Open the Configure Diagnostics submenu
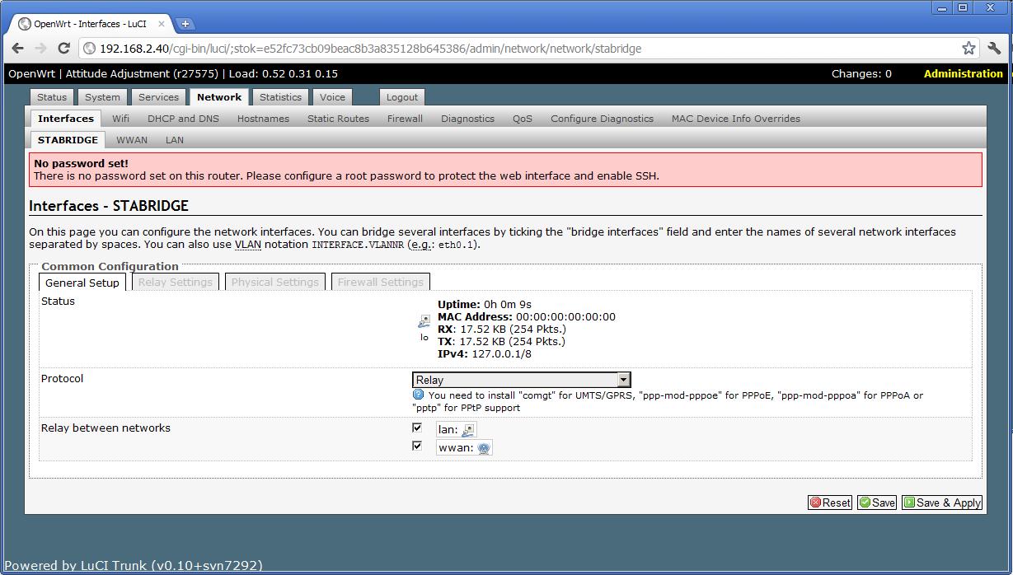The width and height of the screenshot is (1013, 575). click(x=602, y=119)
